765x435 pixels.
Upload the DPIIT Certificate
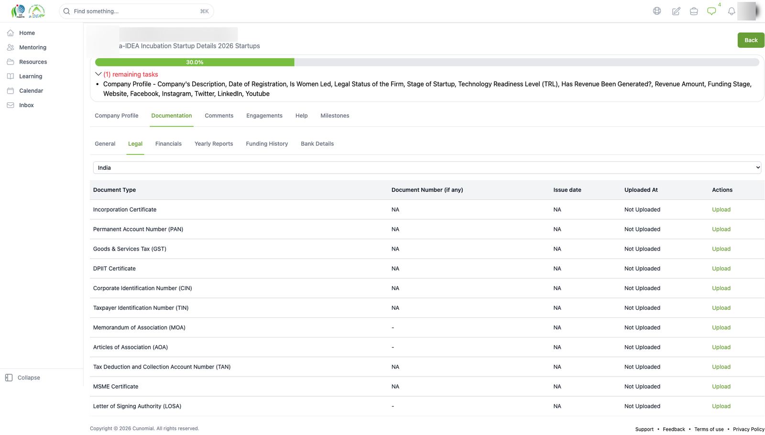(721, 269)
